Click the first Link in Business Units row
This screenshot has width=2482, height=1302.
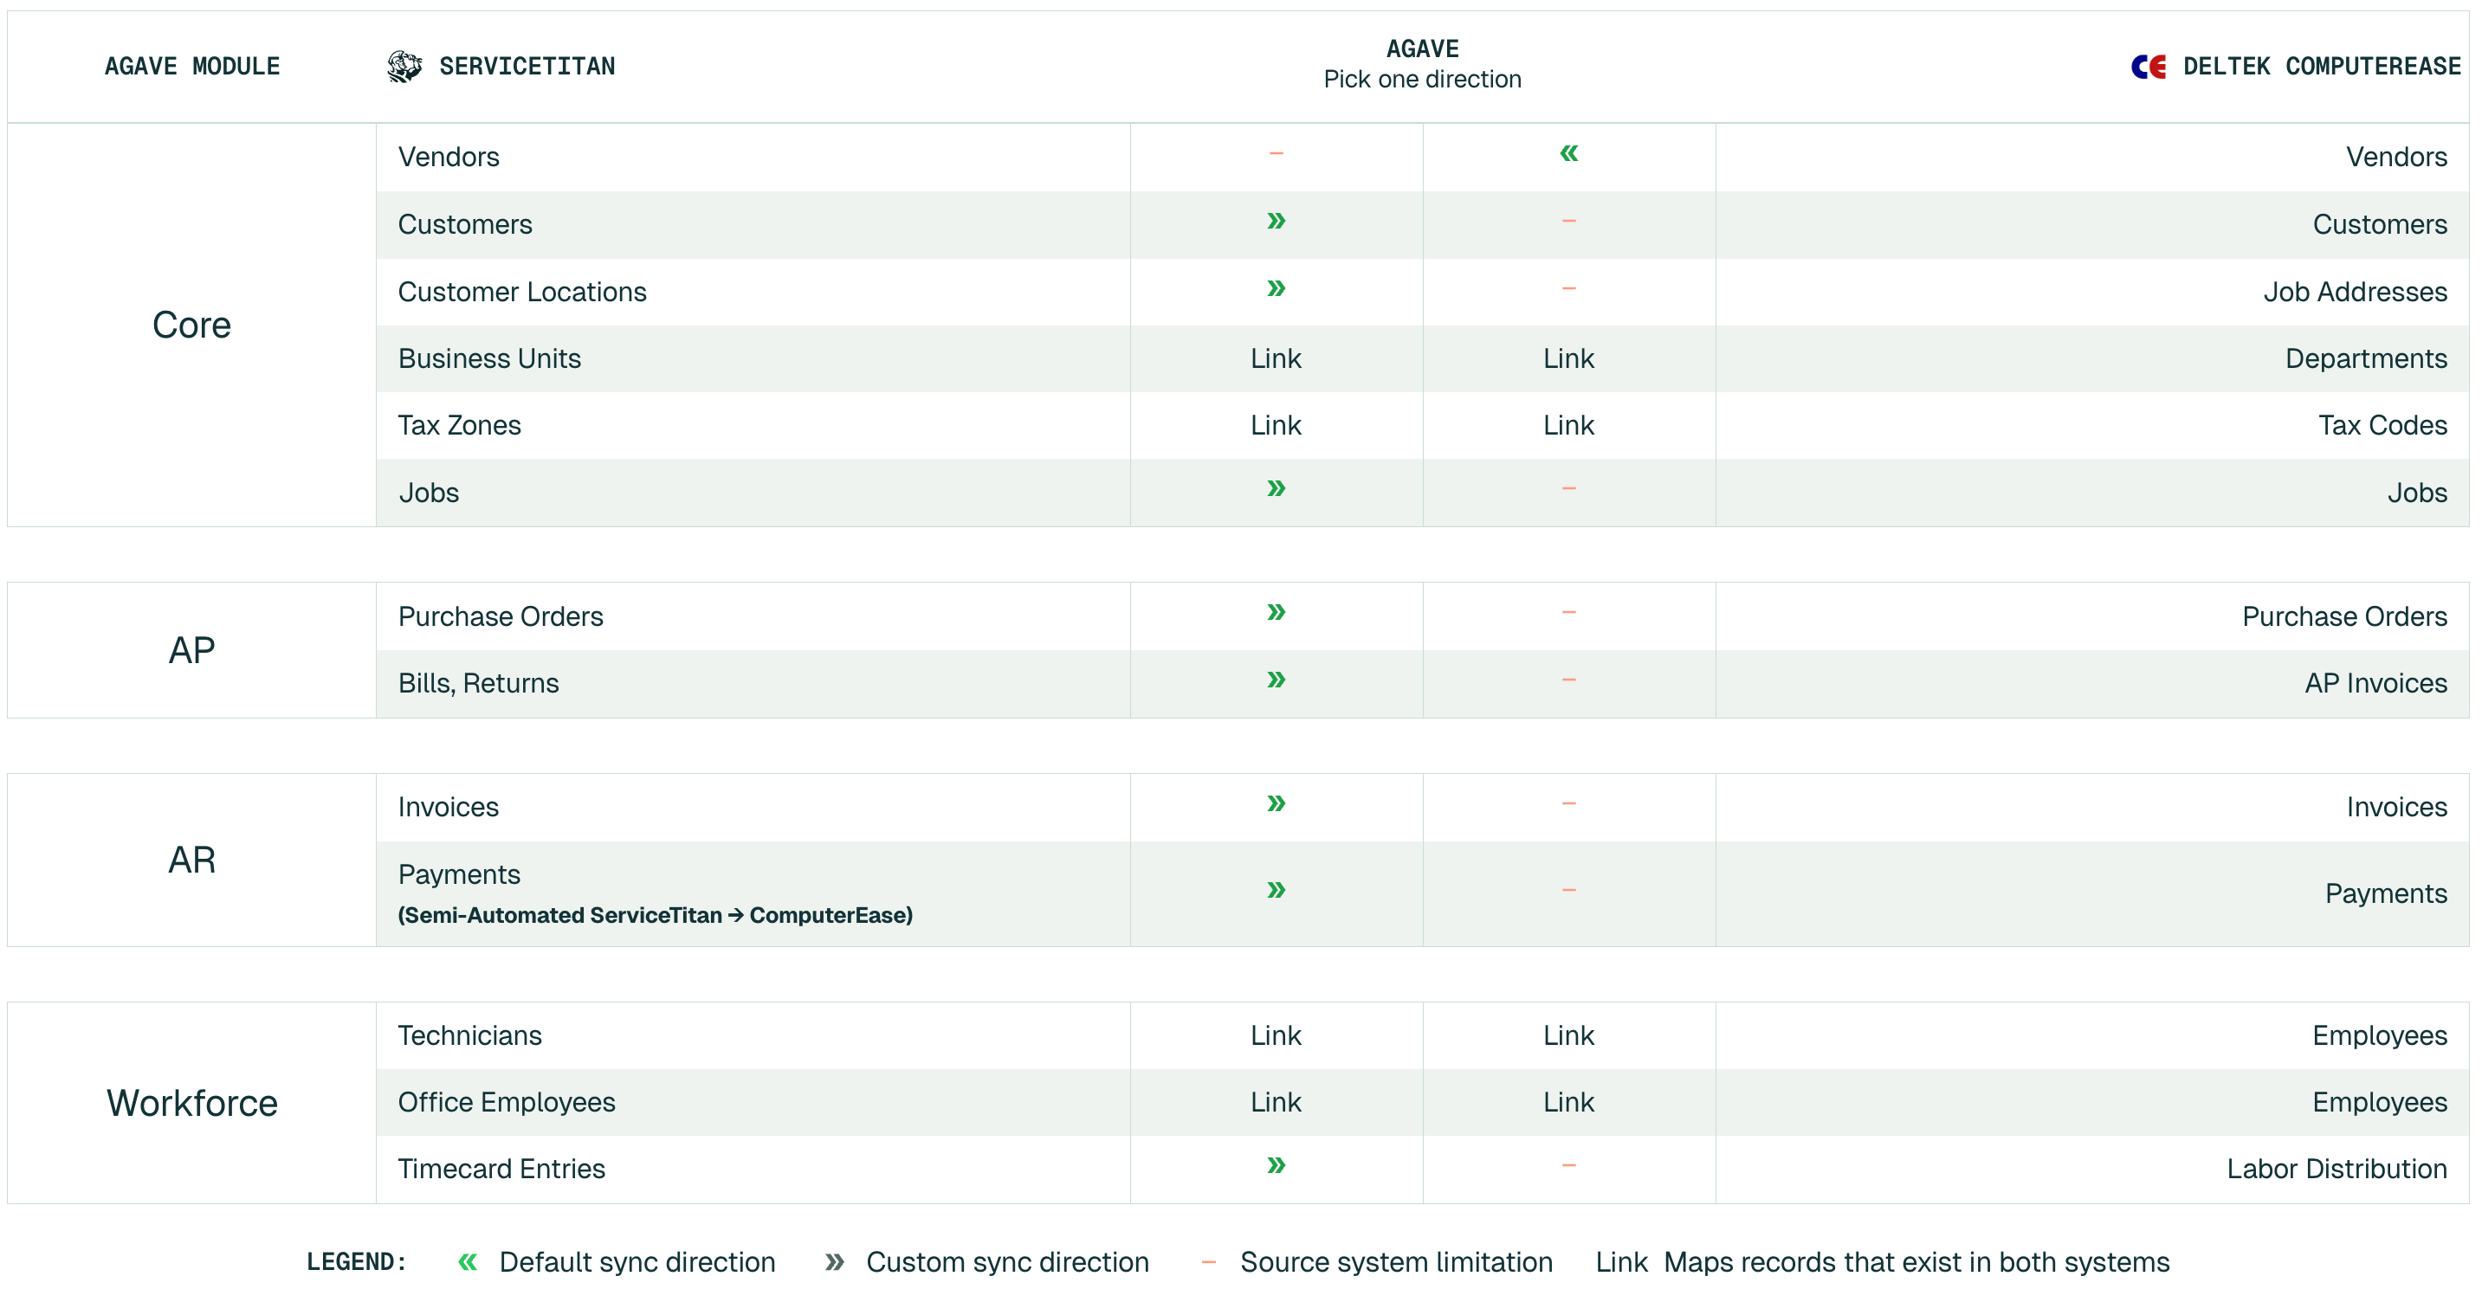coord(1276,358)
